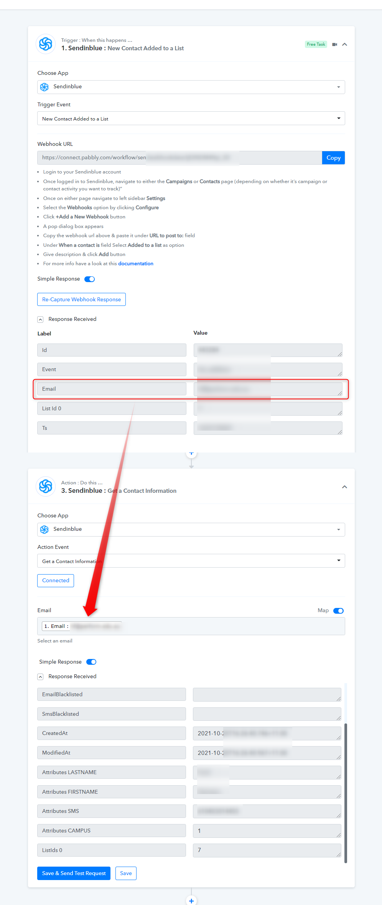The image size is (382, 905).
Task: Toggle Simple Response switch in trigger step
Action: coord(89,279)
